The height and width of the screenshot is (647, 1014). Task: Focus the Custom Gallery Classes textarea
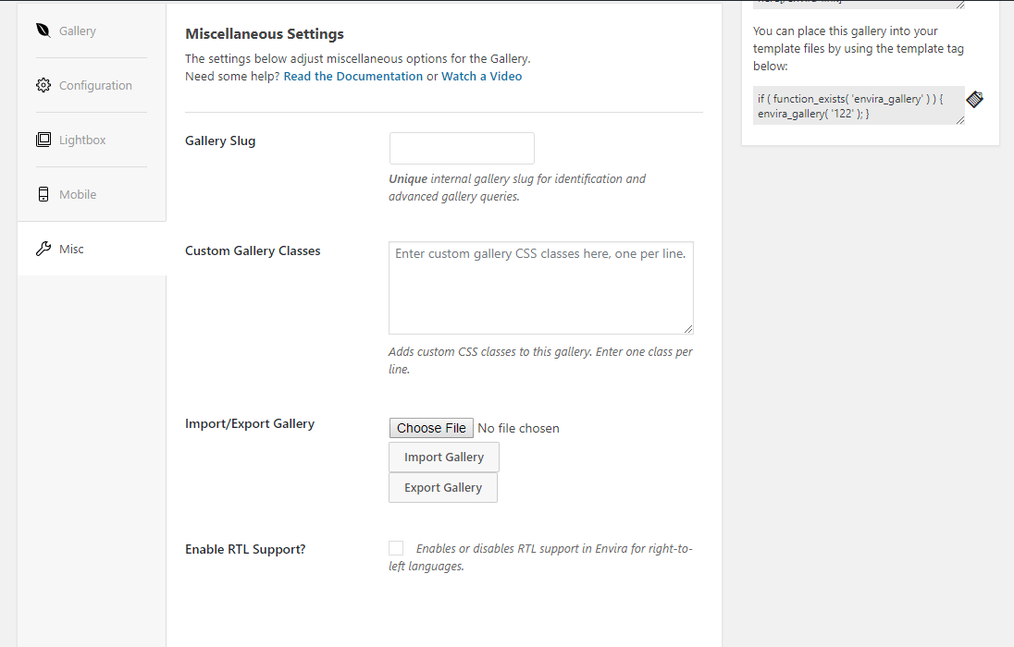541,288
